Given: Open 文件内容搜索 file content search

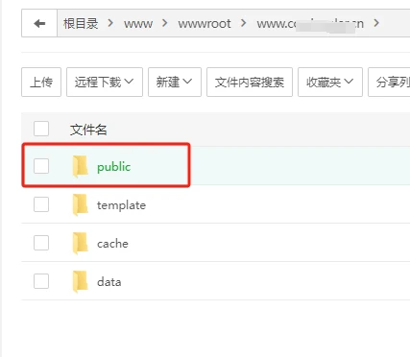Looking at the screenshot, I should click(250, 82).
